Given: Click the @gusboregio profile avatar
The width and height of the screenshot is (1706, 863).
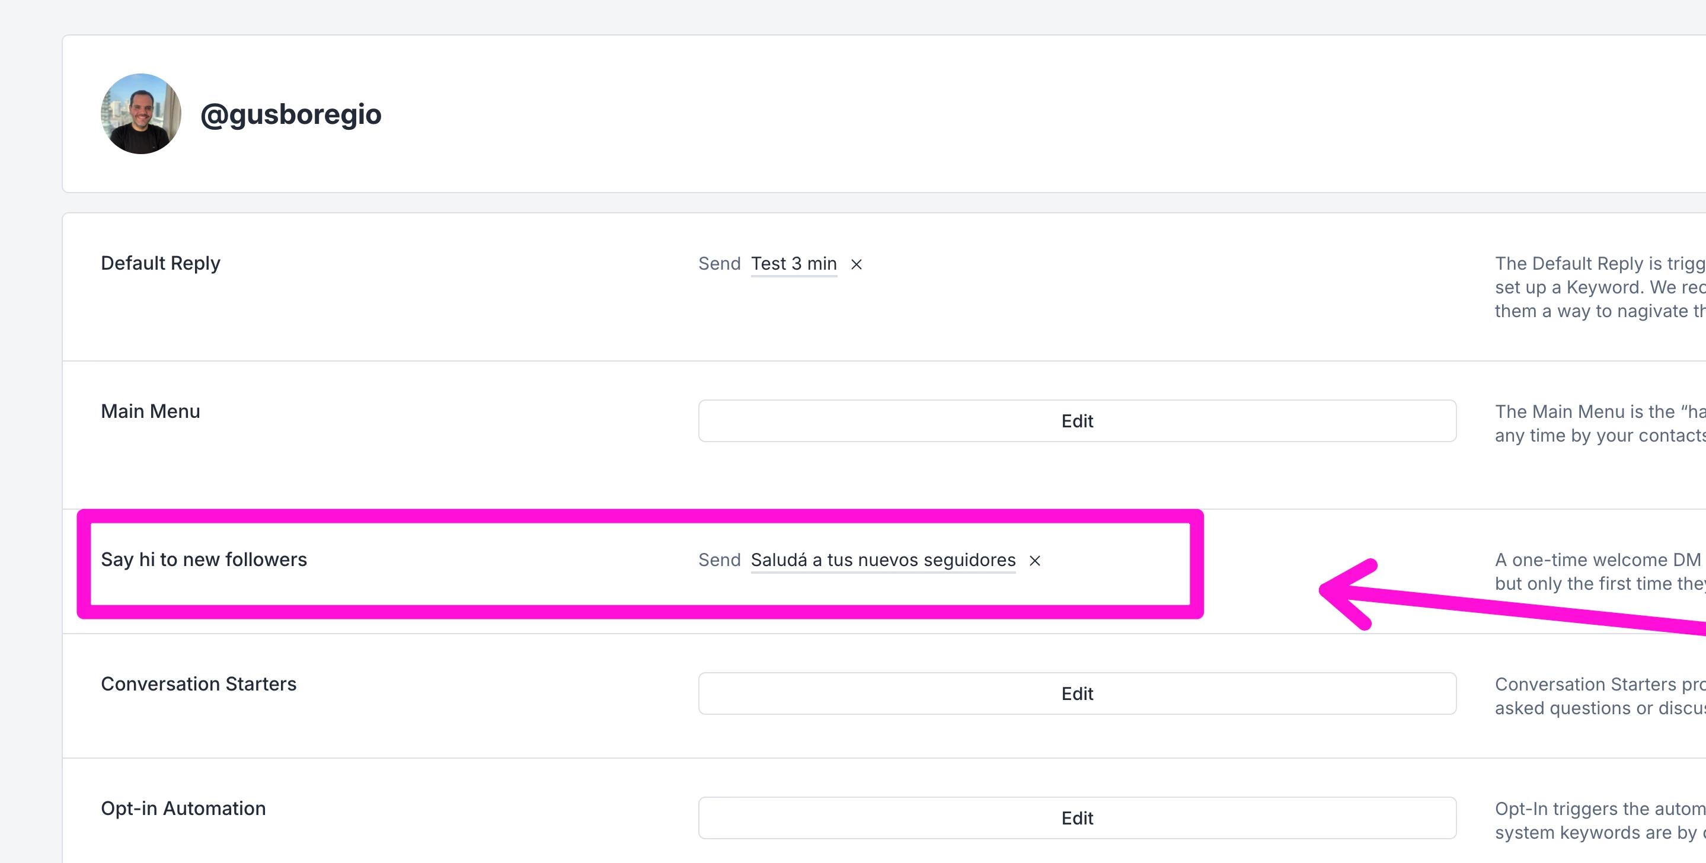Looking at the screenshot, I should coord(140,114).
